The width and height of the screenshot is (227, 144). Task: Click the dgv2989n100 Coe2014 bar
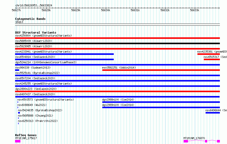161,107
